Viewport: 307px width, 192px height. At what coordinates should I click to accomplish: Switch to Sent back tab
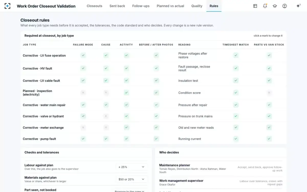[x=117, y=6]
